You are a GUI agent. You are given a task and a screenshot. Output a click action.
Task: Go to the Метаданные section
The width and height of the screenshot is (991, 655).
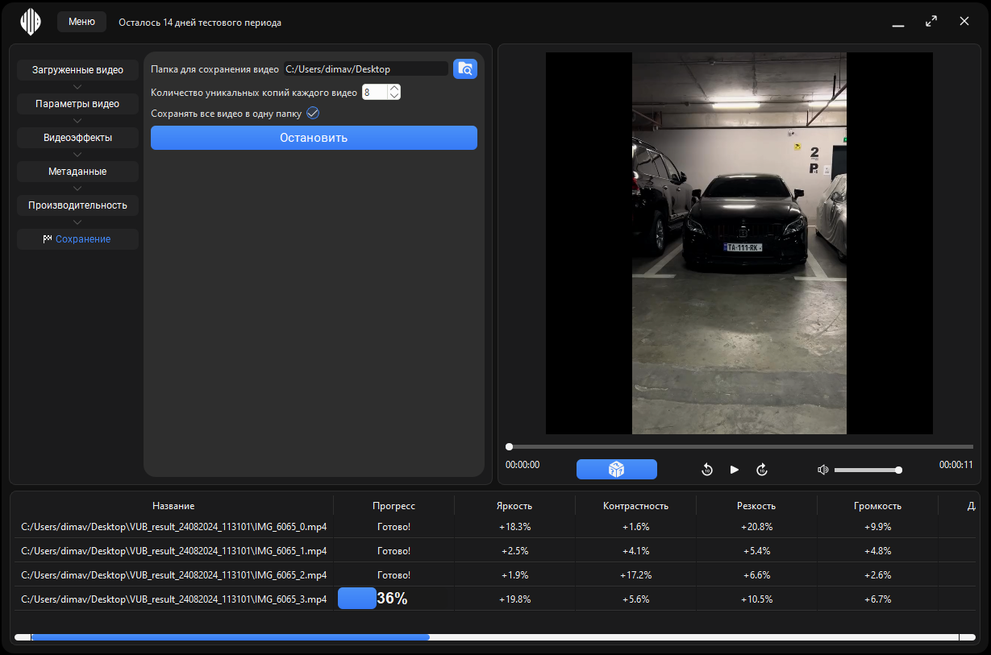coord(77,172)
